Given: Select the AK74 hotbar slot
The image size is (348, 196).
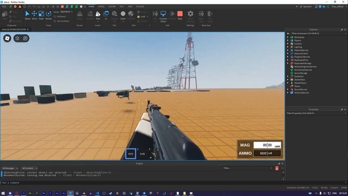Looking at the screenshot, I should (x=130, y=154).
